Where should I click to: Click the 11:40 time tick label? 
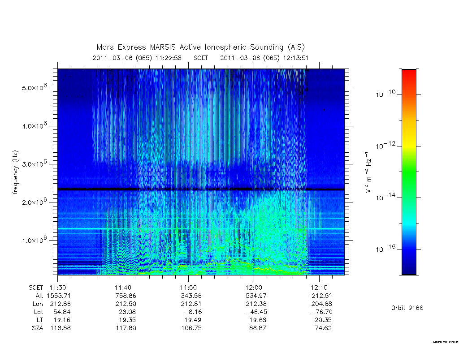pos(123,288)
